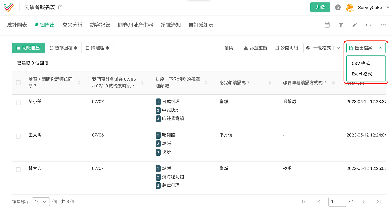392x210 pixels.
Task: Switch to the 交叉分析 tab
Action: tap(73, 25)
